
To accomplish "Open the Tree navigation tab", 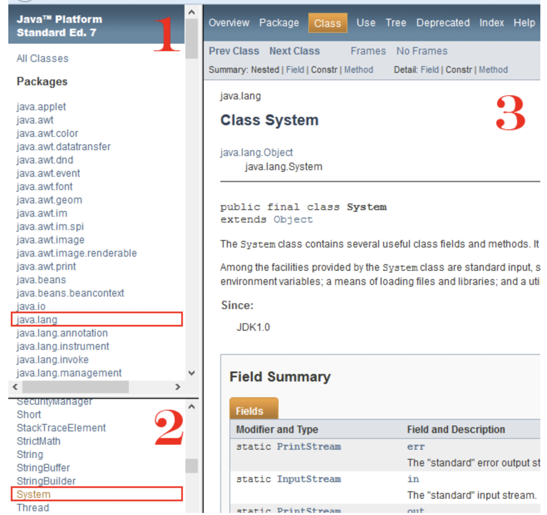I will click(x=396, y=23).
